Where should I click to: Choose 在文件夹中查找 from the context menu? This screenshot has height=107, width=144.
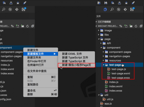(40, 71)
